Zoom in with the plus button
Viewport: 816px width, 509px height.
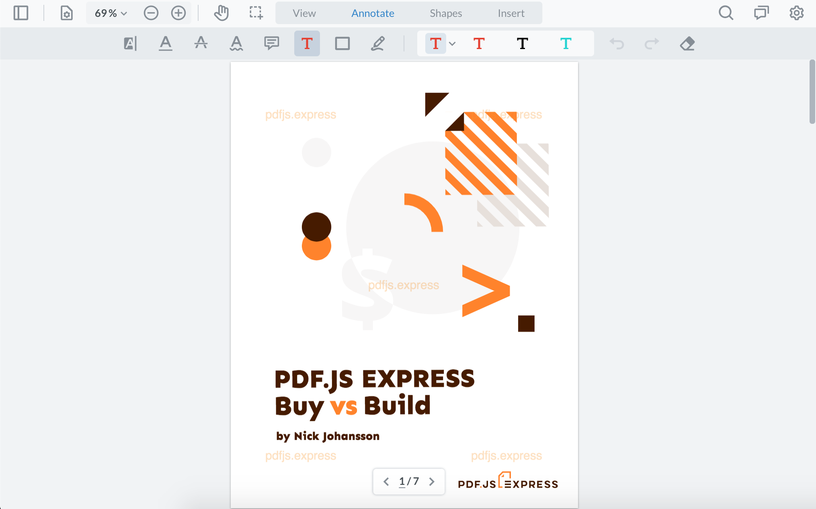pyautogui.click(x=178, y=13)
